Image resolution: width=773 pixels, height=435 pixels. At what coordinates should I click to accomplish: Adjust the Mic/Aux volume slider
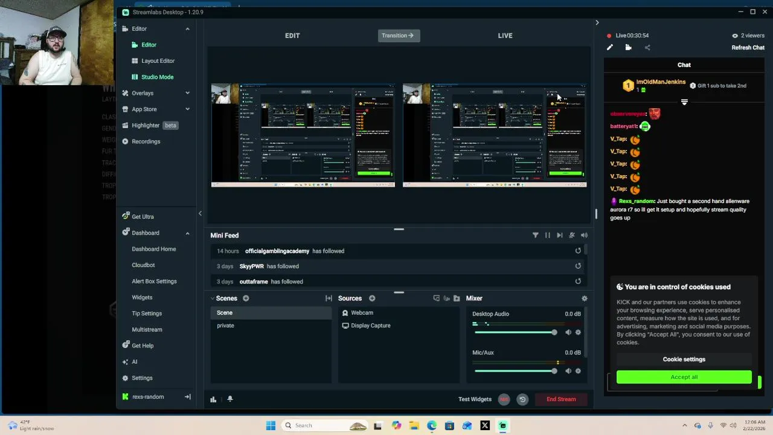click(x=515, y=371)
